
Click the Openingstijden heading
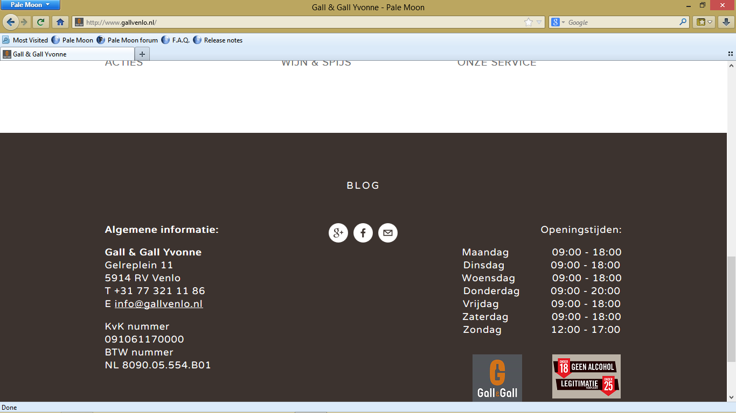[581, 230]
